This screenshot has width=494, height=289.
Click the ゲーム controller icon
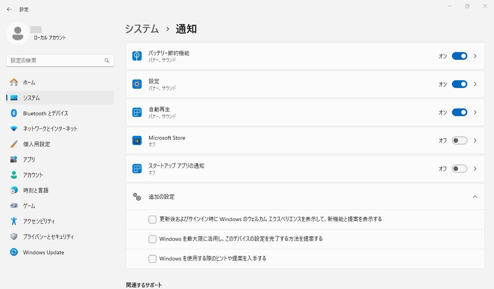[14, 205]
